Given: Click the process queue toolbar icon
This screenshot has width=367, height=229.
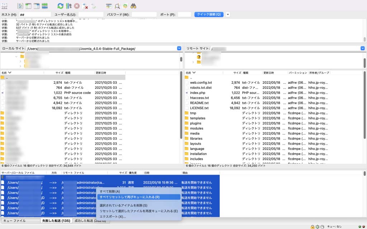Looking at the screenshot, I should click(69, 6).
